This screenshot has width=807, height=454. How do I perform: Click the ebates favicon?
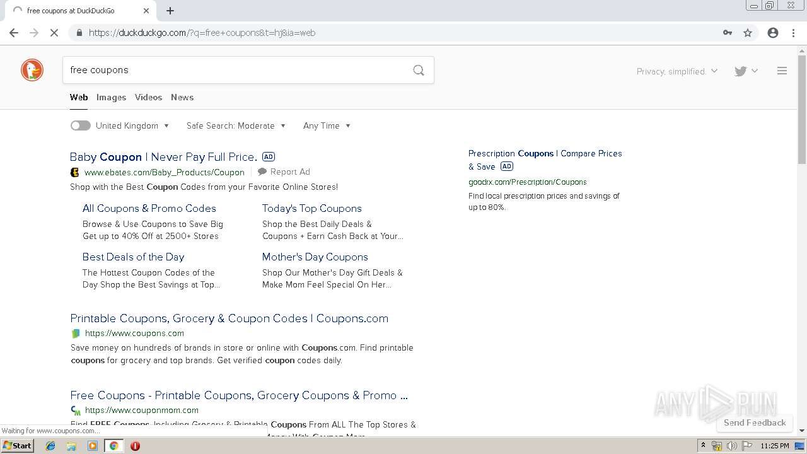click(x=75, y=172)
